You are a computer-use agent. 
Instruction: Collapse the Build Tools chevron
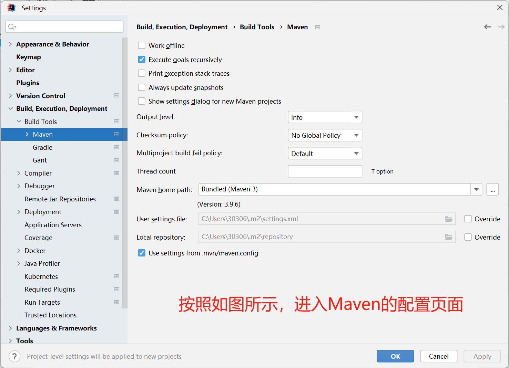coord(19,122)
